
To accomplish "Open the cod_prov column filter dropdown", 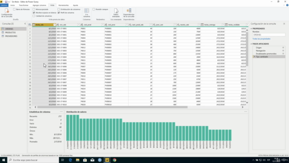I will (x=127, y=25).
